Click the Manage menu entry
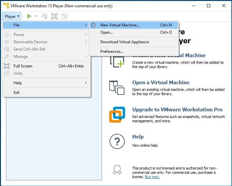Screen dimensions: 232x186 click(x=46, y=56)
